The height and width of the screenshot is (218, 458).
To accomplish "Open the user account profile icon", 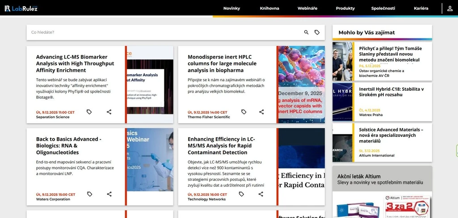I will 450,8.
